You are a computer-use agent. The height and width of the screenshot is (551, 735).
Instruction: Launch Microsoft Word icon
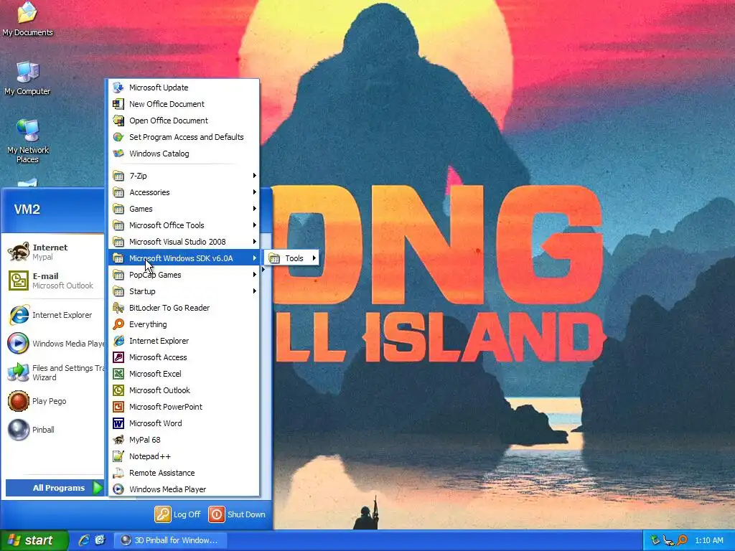point(118,423)
